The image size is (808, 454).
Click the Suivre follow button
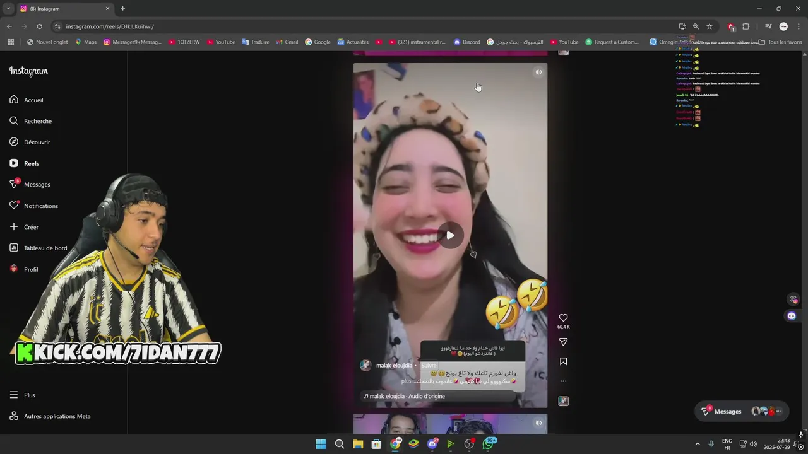[429, 366]
